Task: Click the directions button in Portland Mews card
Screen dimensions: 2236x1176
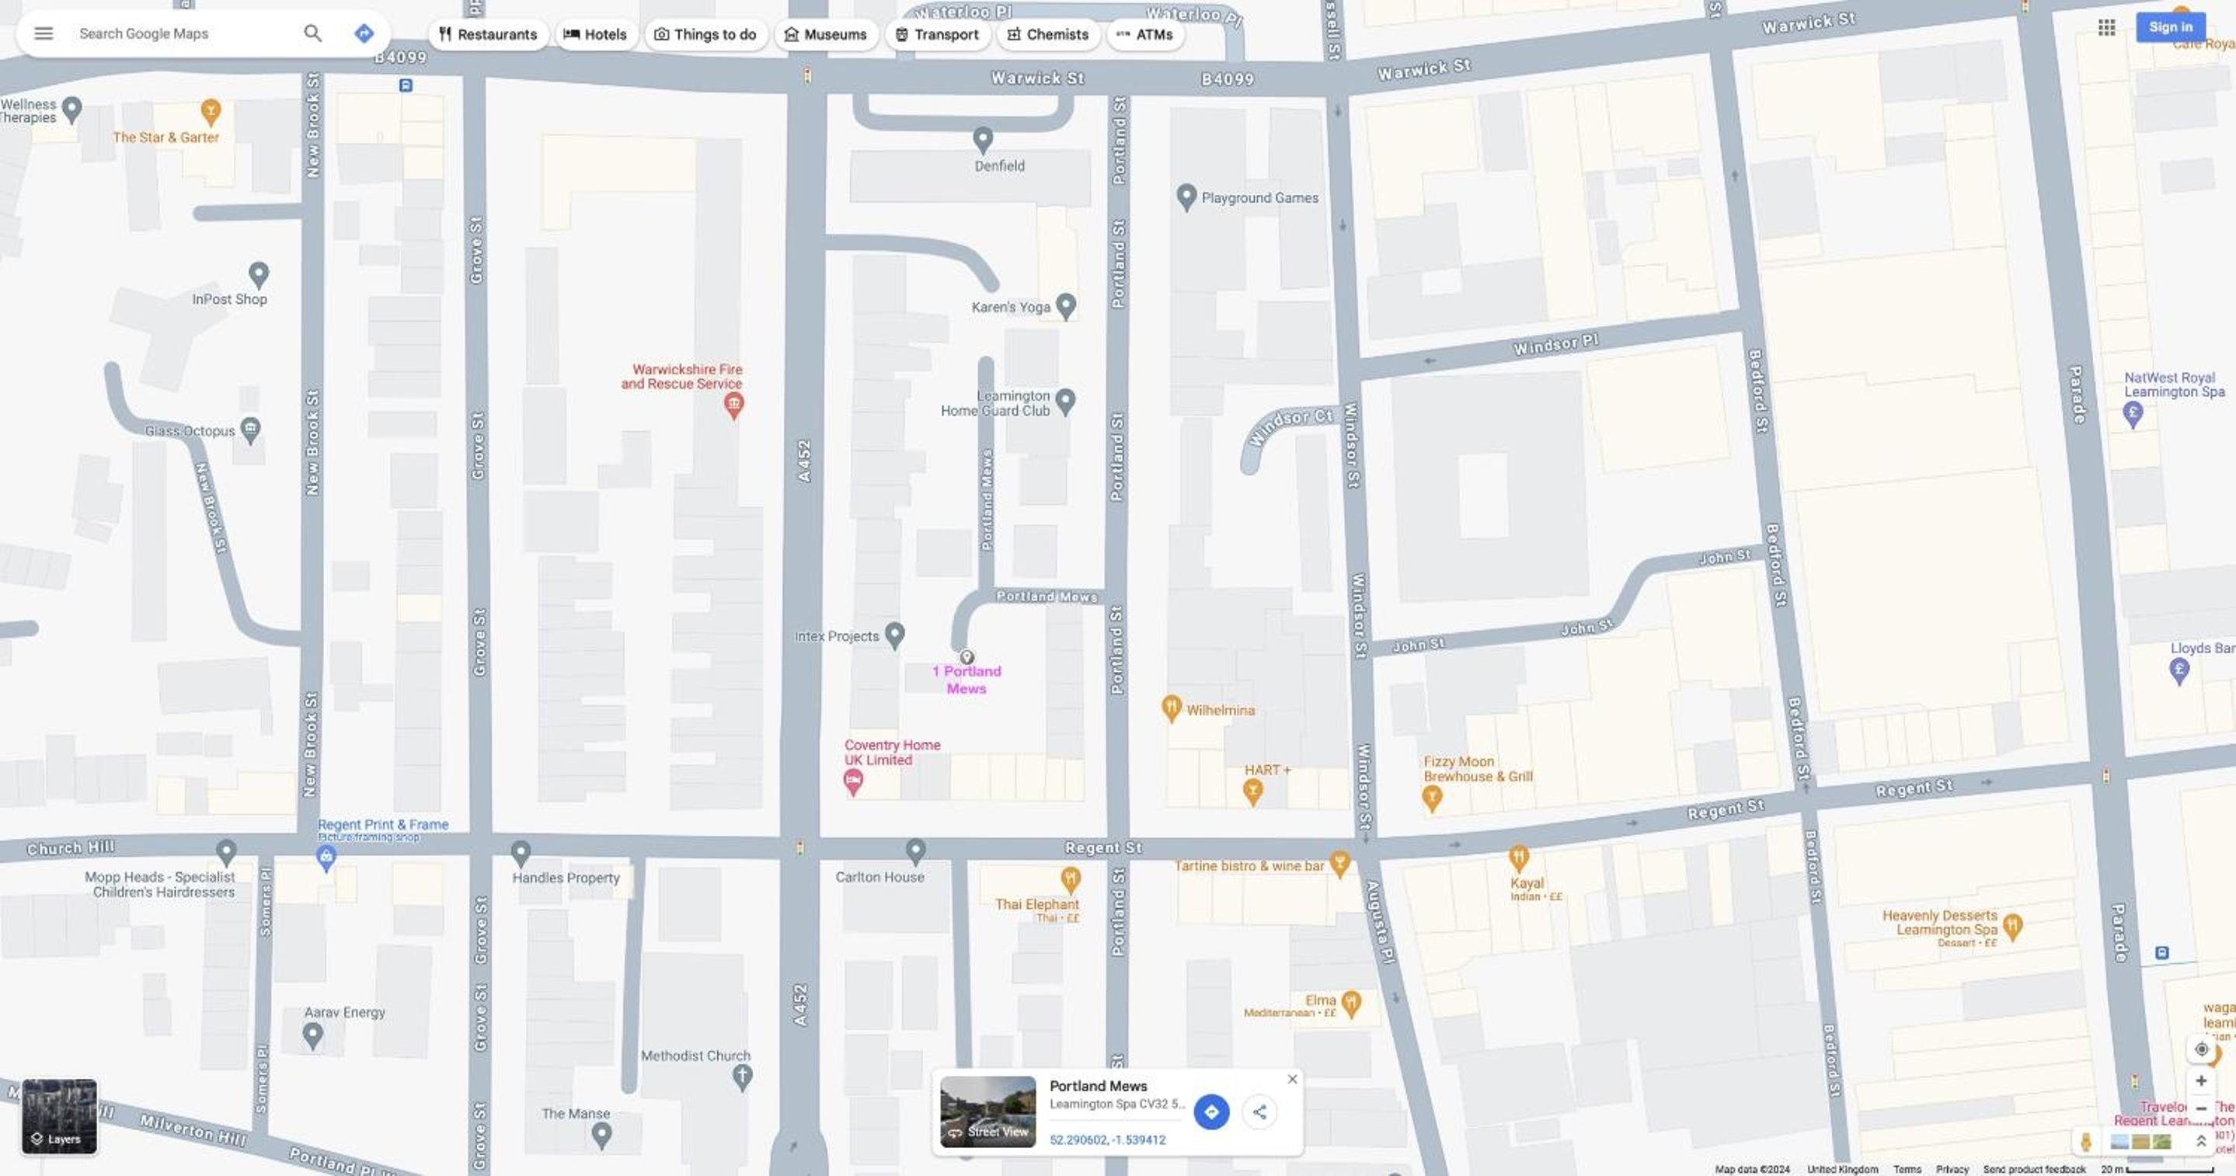Action: click(1211, 1112)
